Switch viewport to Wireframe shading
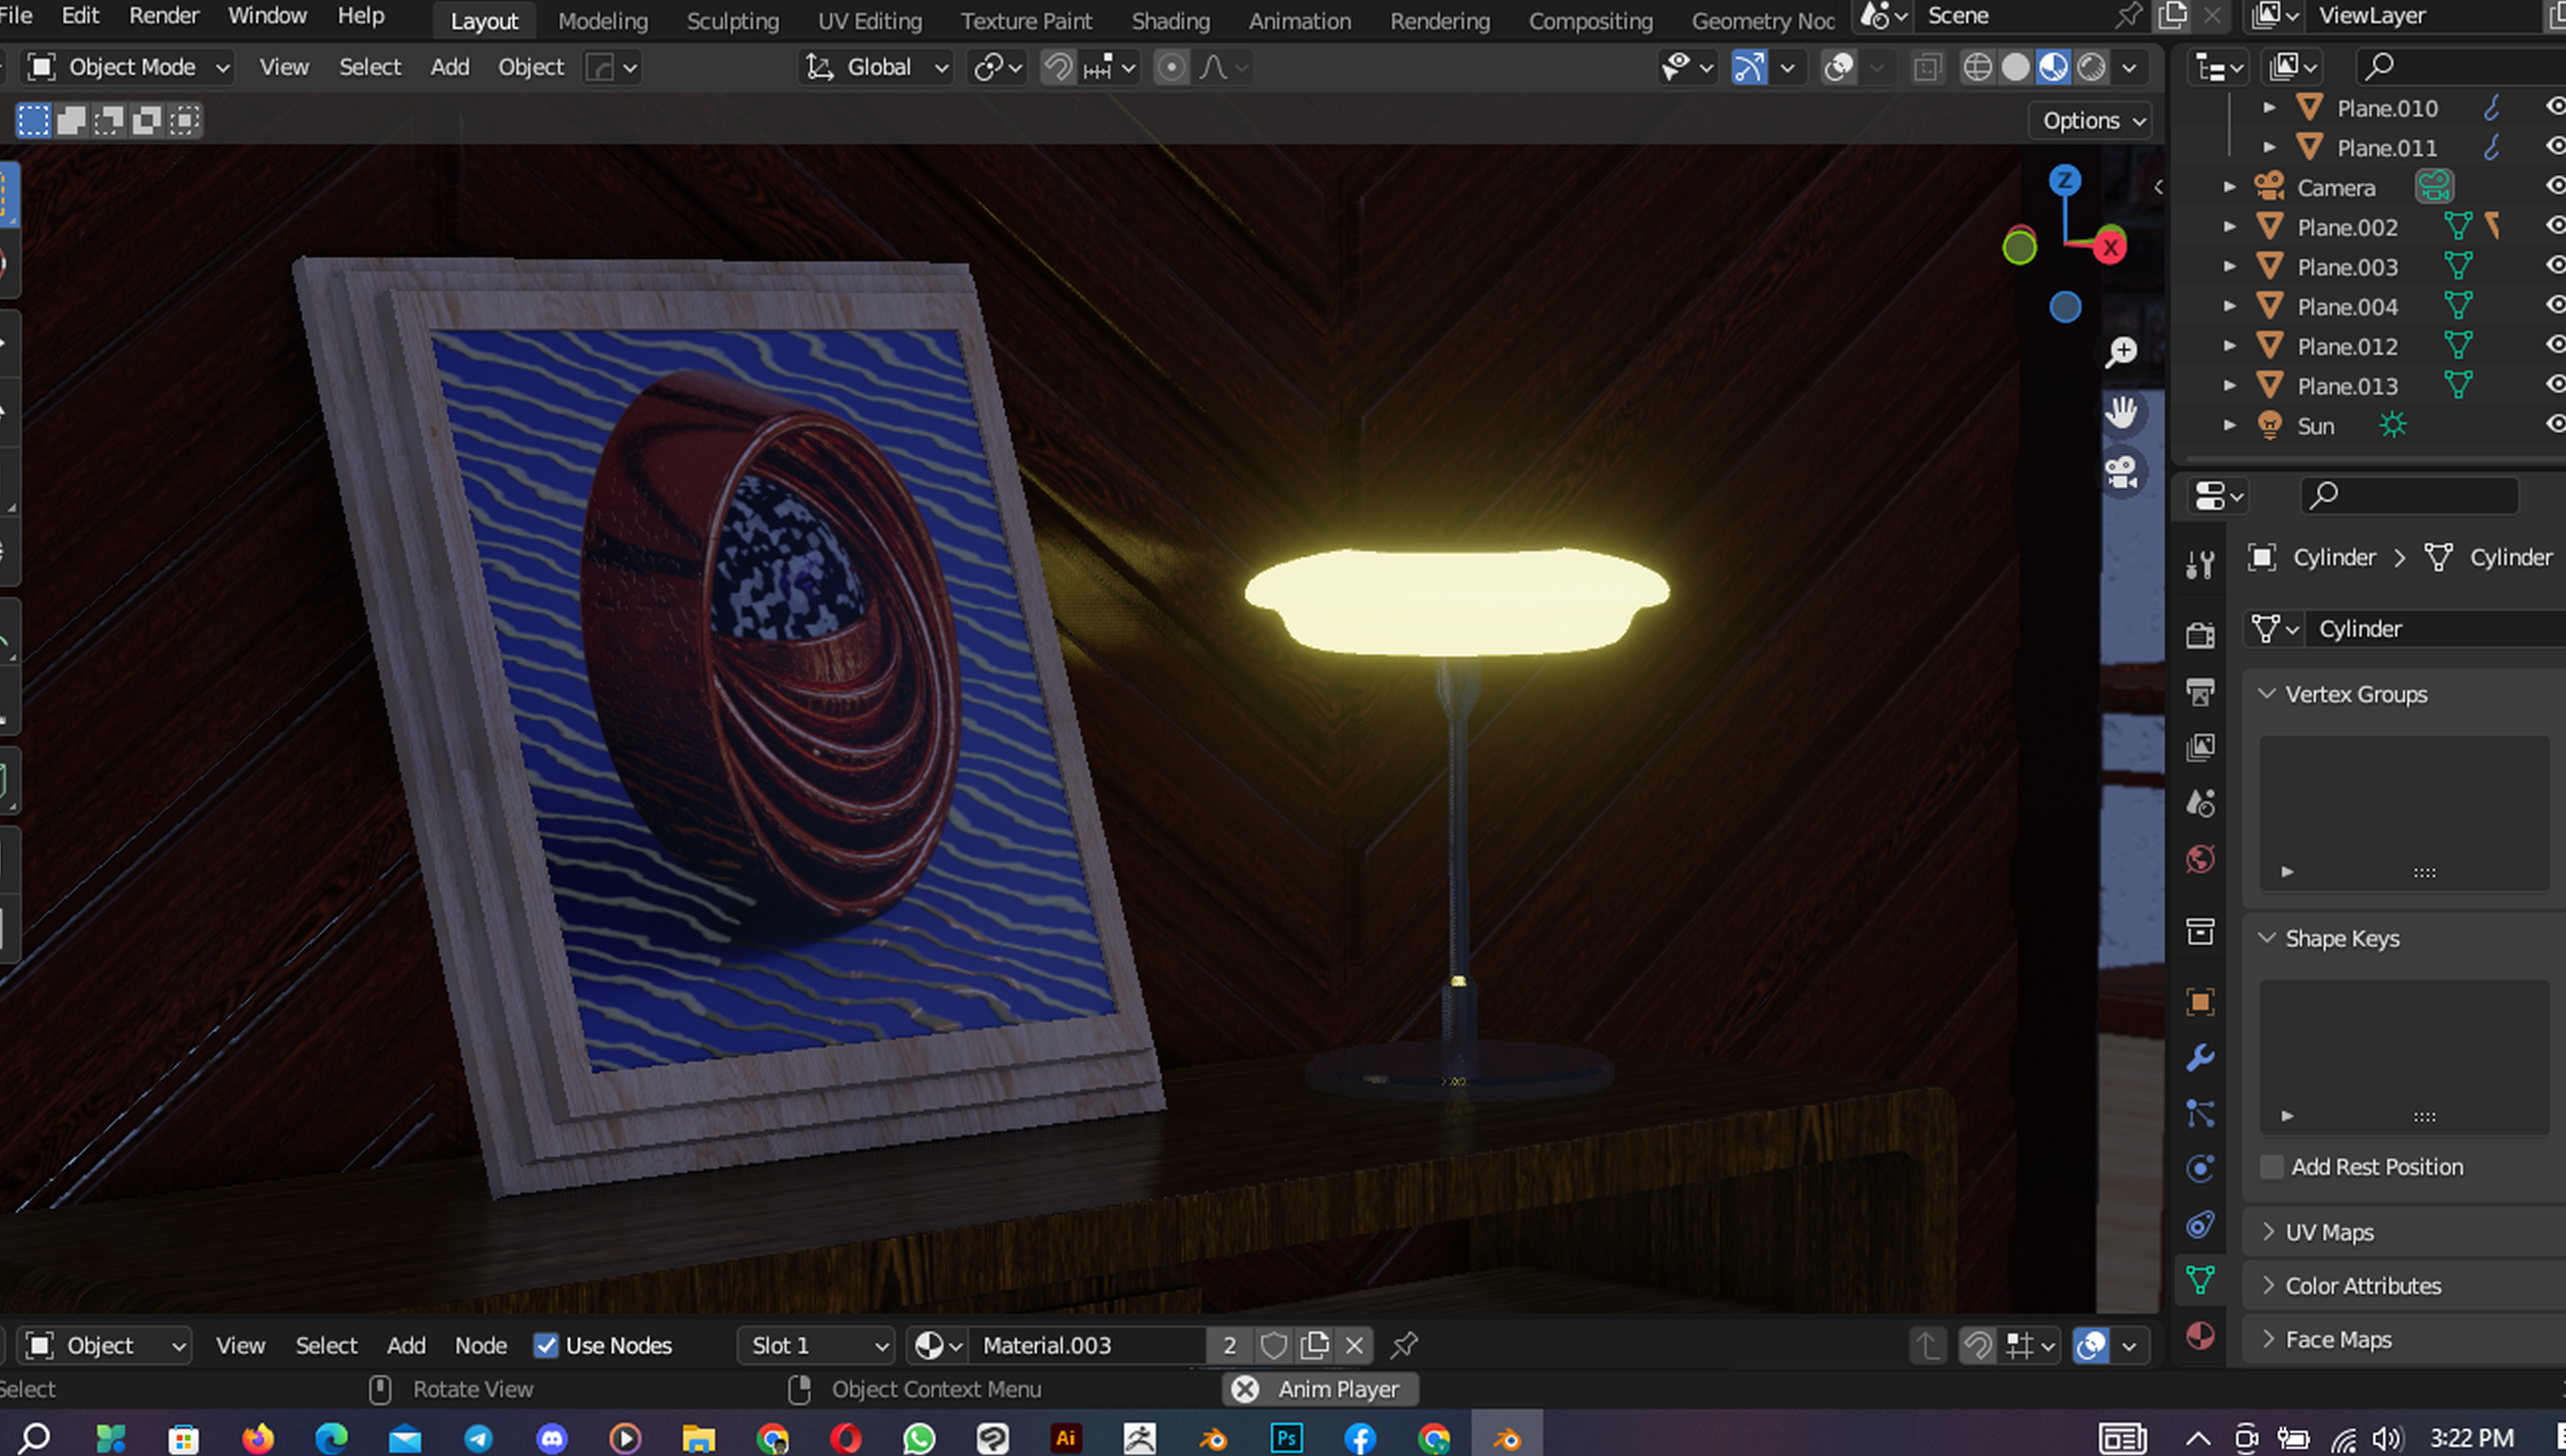 click(x=1978, y=67)
